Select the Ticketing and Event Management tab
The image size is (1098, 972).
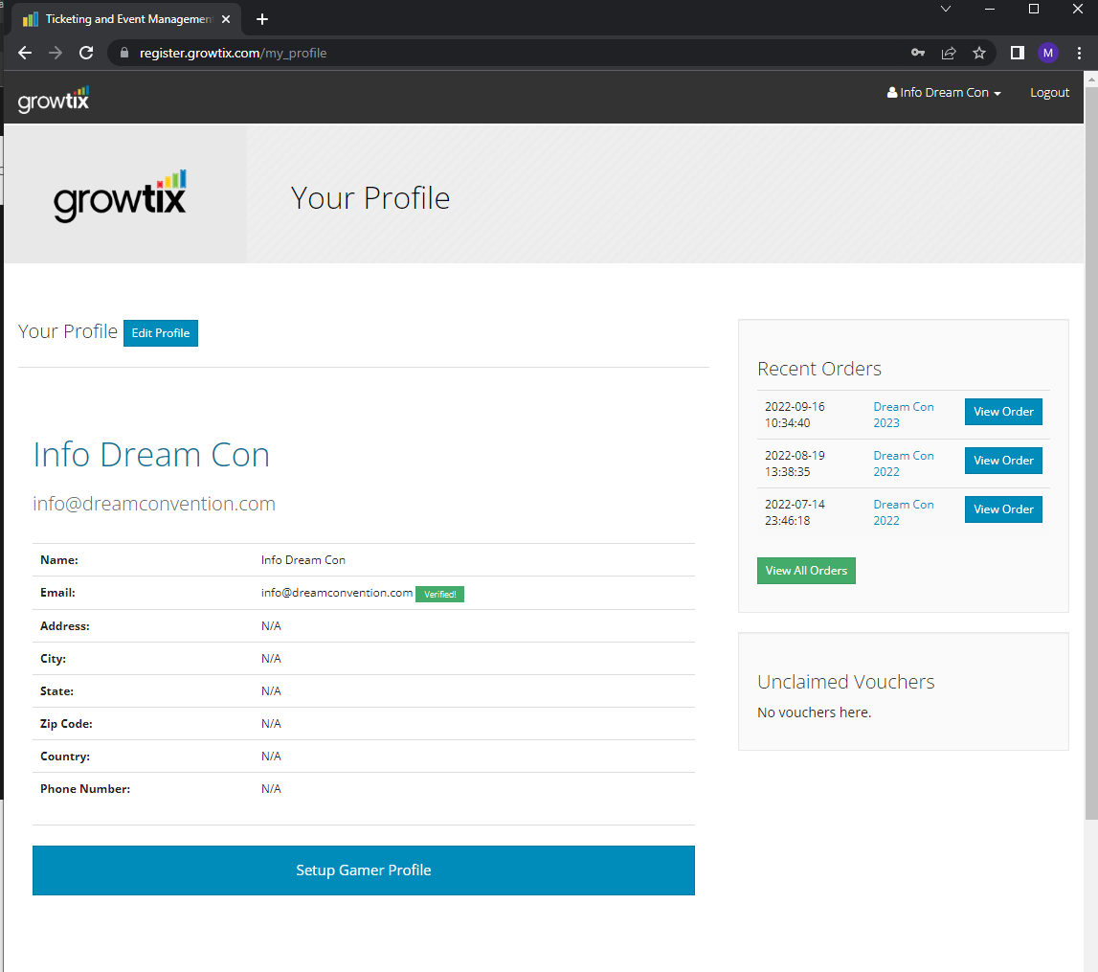point(120,19)
